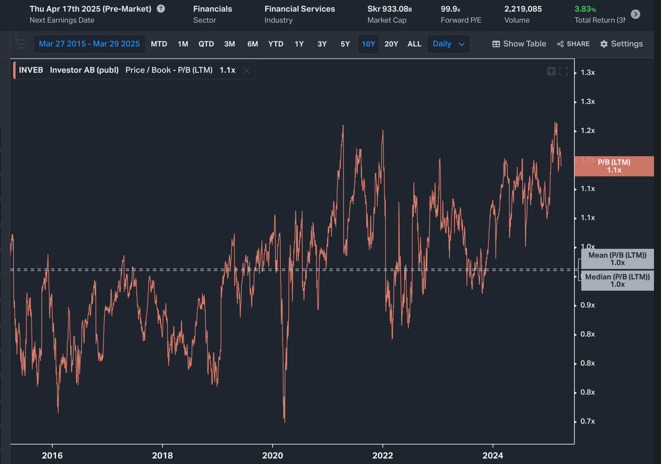661x464 pixels.
Task: Click the SHARE icon button
Action: point(573,44)
